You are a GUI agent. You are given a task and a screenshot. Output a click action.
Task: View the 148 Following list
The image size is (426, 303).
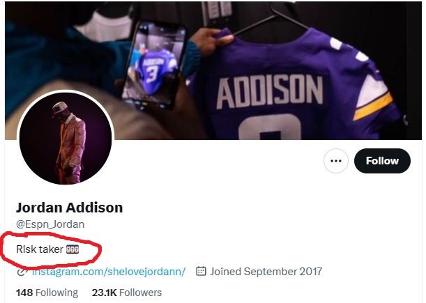point(47,293)
